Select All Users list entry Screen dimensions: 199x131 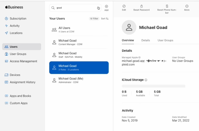tap(79, 30)
